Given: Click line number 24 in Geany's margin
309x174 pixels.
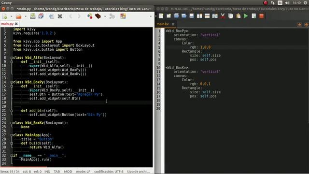Looking at the screenshot, I should click(4, 123).
